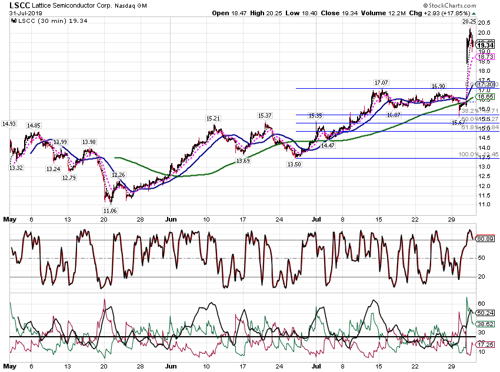Image resolution: width=500 pixels, height=372 pixels.
Task: Click the 13.24 price label
Action: coord(54,169)
